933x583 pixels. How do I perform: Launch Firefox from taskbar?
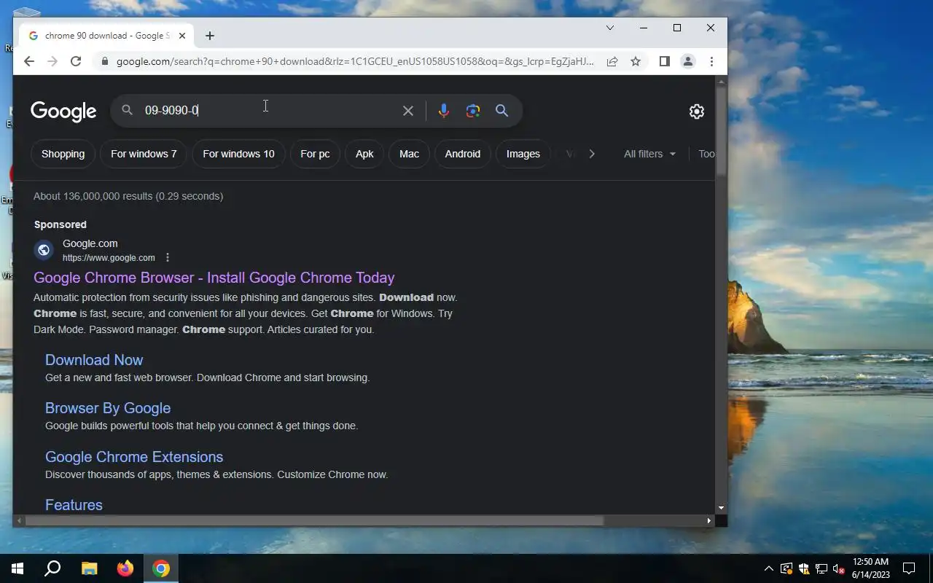(x=125, y=568)
